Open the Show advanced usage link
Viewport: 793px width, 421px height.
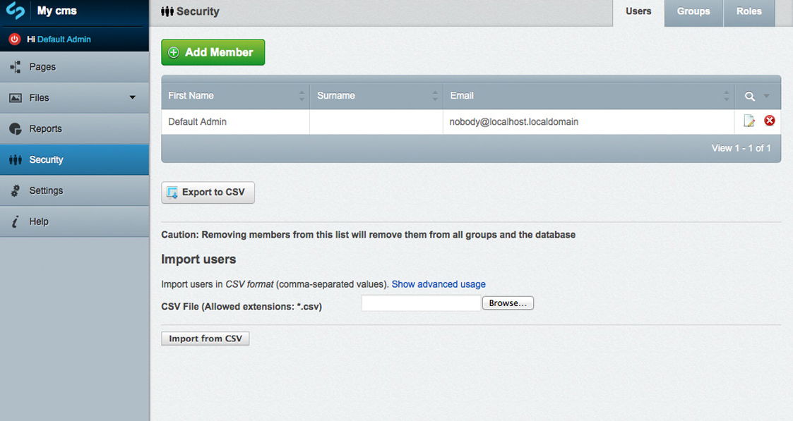(439, 284)
